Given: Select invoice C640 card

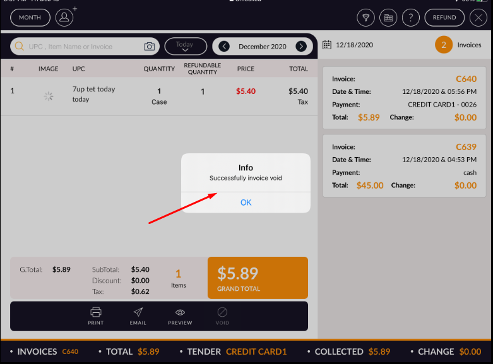Looking at the screenshot, I should tap(404, 98).
